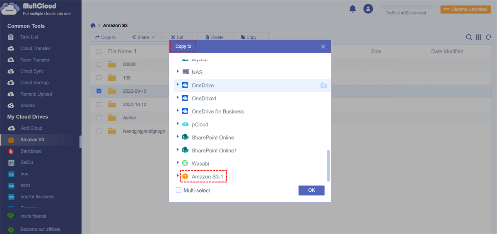Open the Share dropdown in toolbar
The image size is (497, 234).
coord(143,37)
